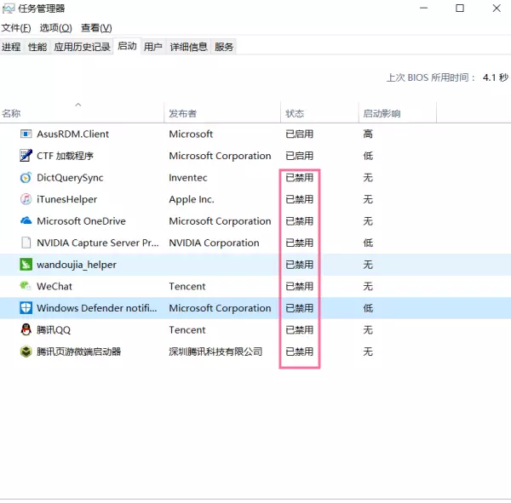Click the 4.1 秒 BIOS time value
This screenshot has width=511, height=503.
496,77
